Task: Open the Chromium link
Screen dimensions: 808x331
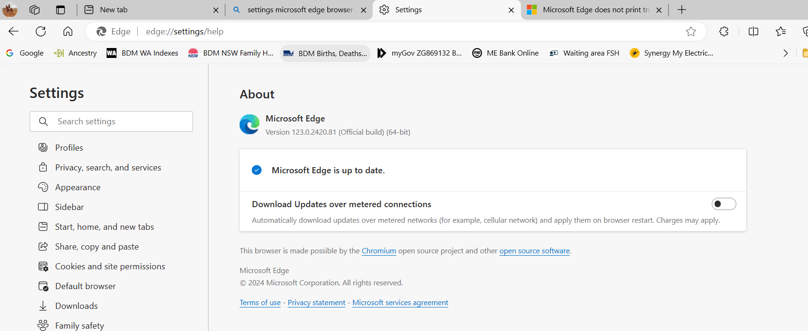Action: 379,251
